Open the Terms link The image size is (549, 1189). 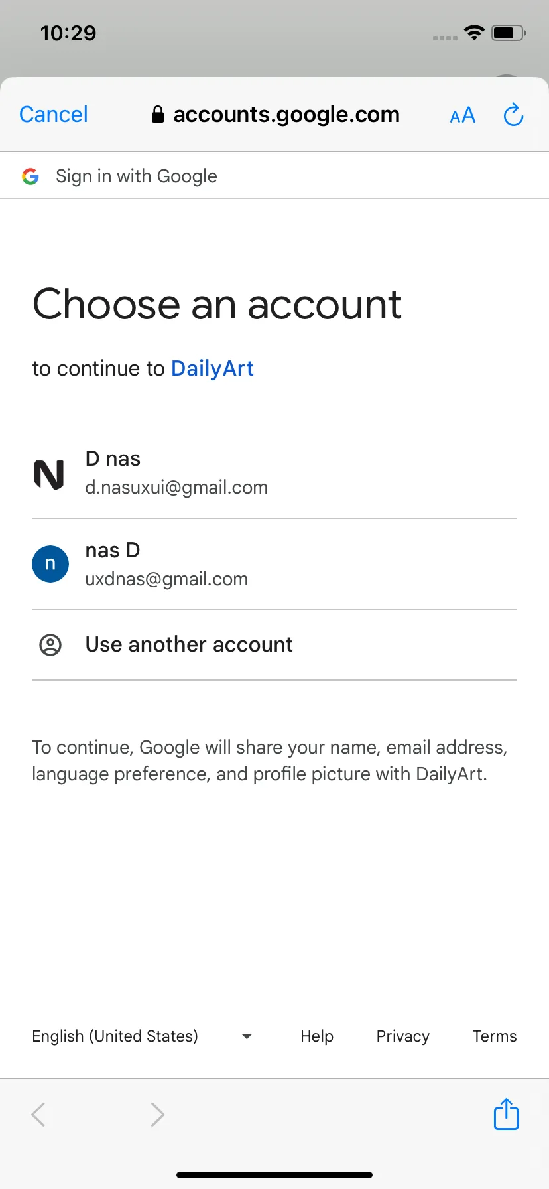click(495, 1036)
